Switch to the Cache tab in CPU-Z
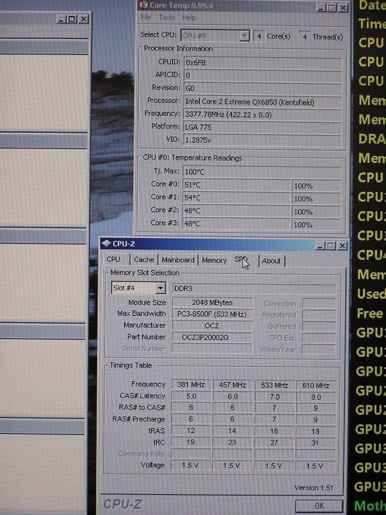This screenshot has height=515, width=386. point(144,260)
